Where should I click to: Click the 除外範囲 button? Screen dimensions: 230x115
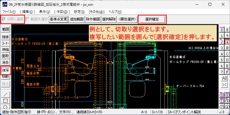click(x=93, y=19)
